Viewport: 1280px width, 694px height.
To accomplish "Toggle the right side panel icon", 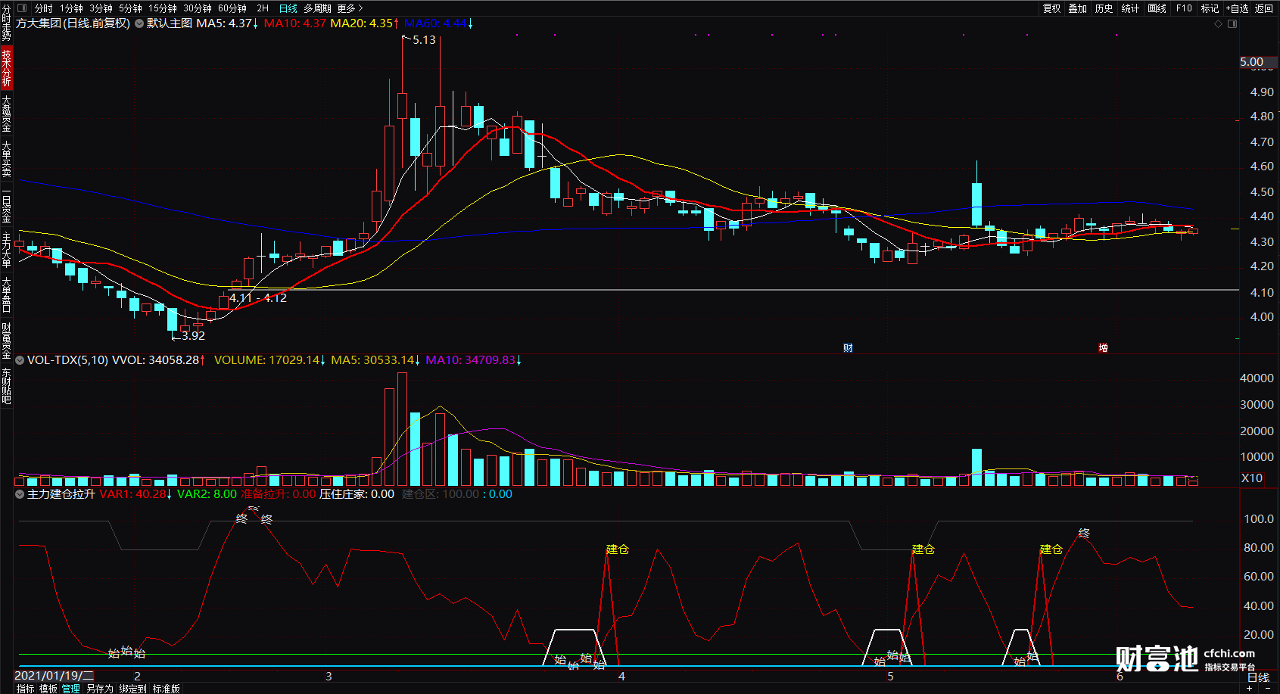I will pyautogui.click(x=1232, y=24).
